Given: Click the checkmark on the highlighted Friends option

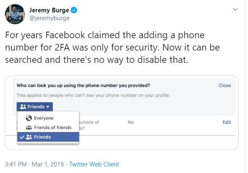Looking at the screenshot, I should 22,137.
